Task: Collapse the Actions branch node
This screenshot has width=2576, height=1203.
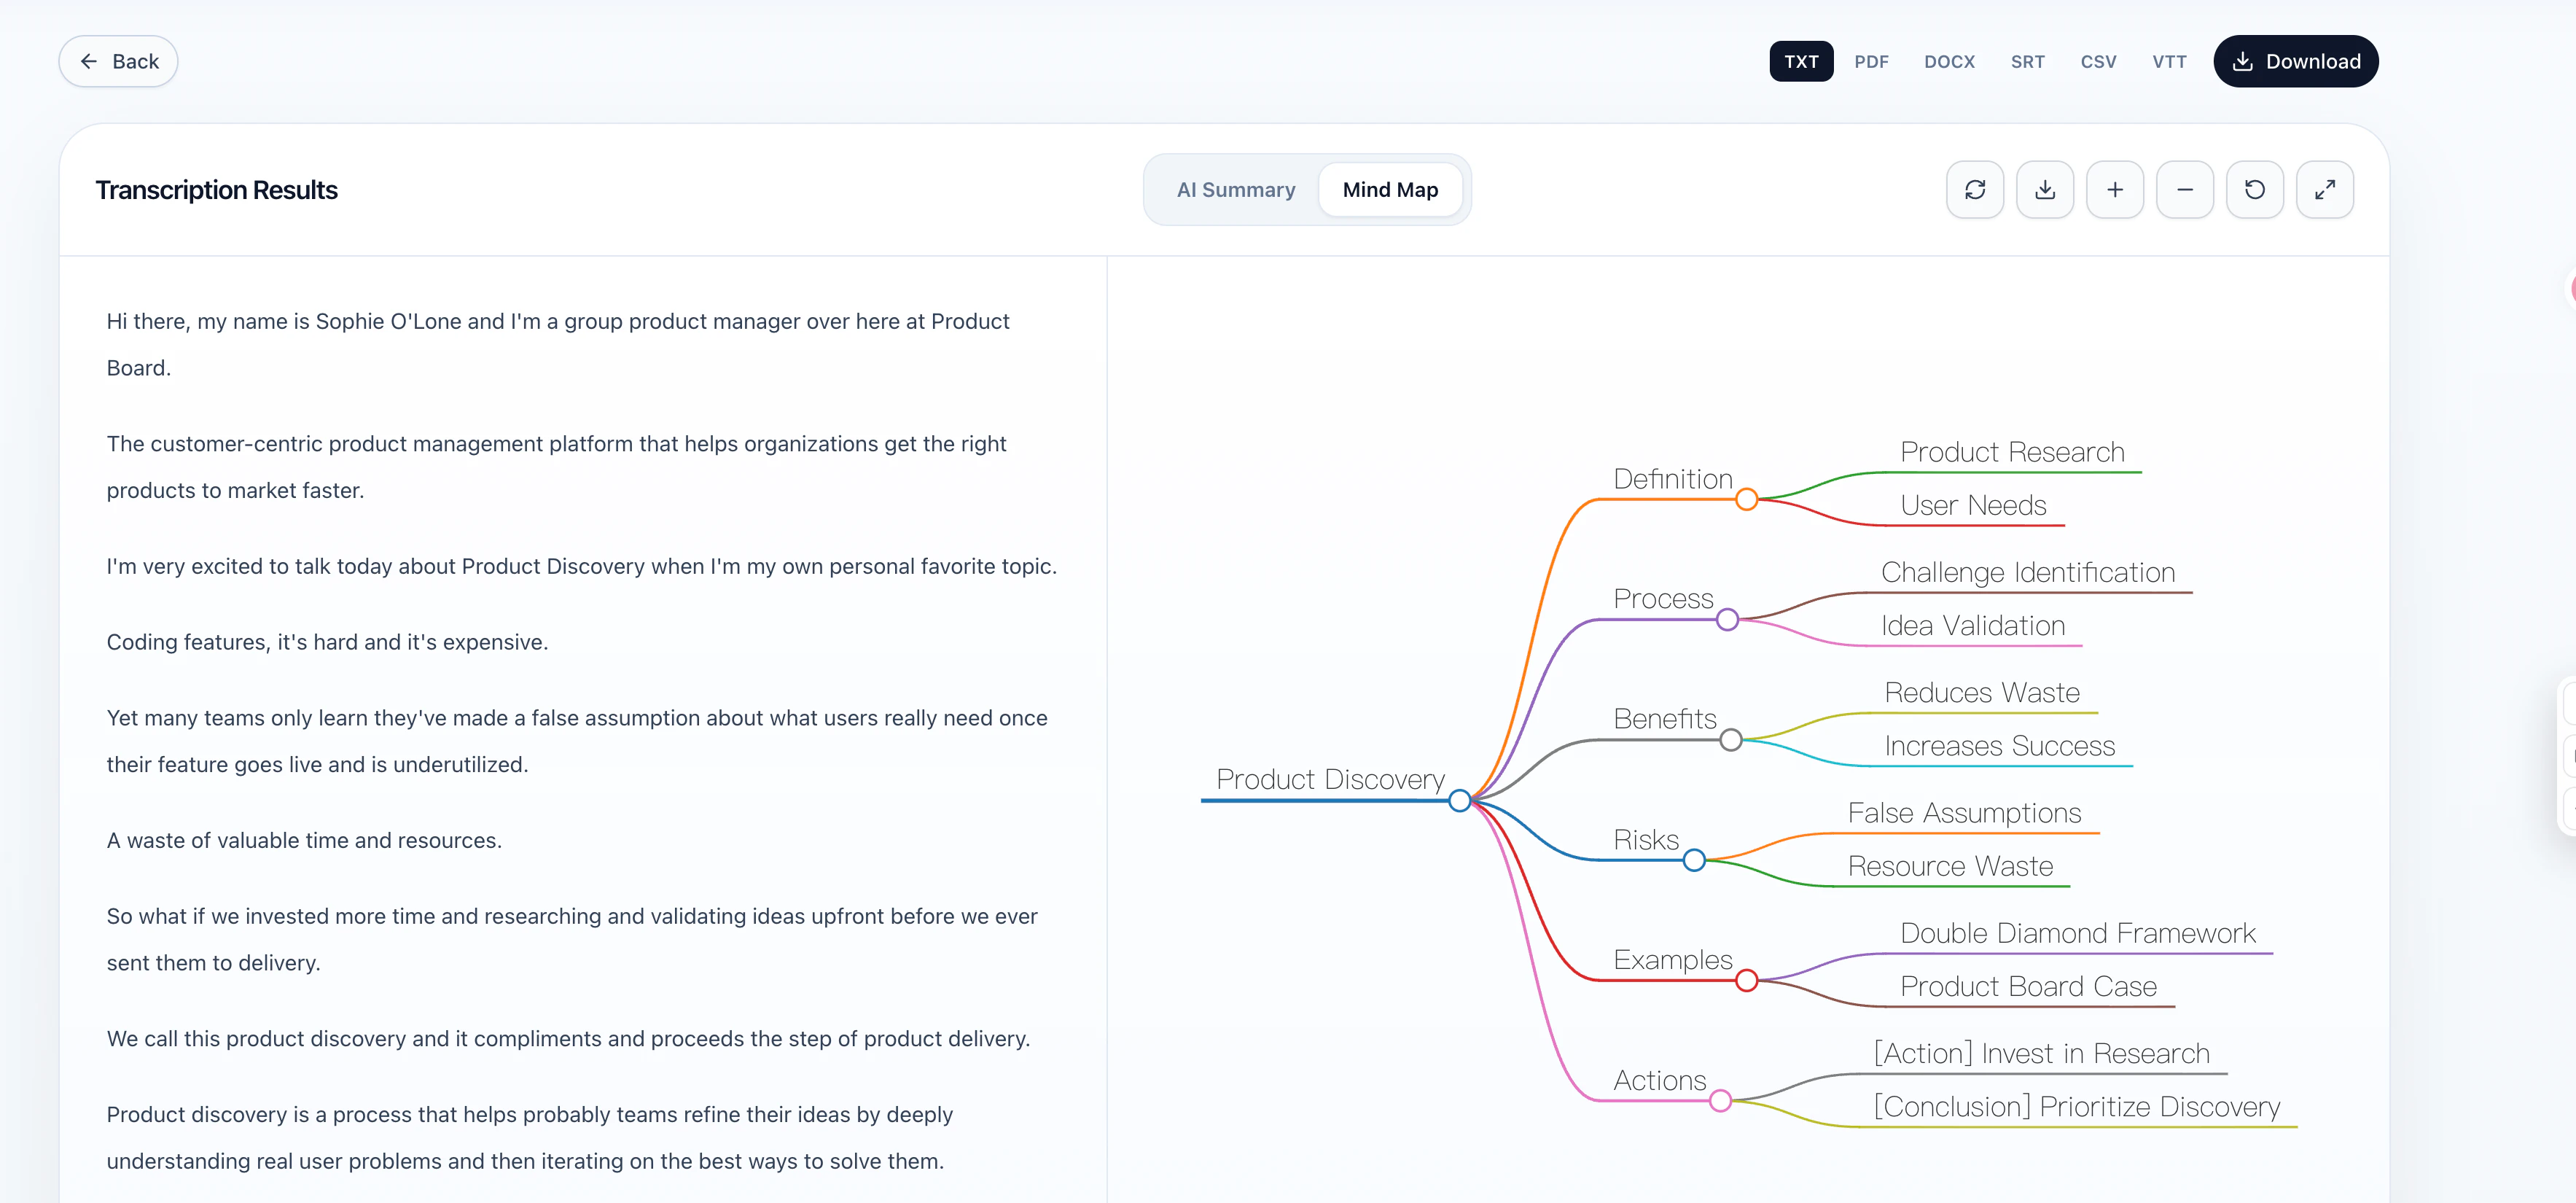Action: click(1720, 1100)
